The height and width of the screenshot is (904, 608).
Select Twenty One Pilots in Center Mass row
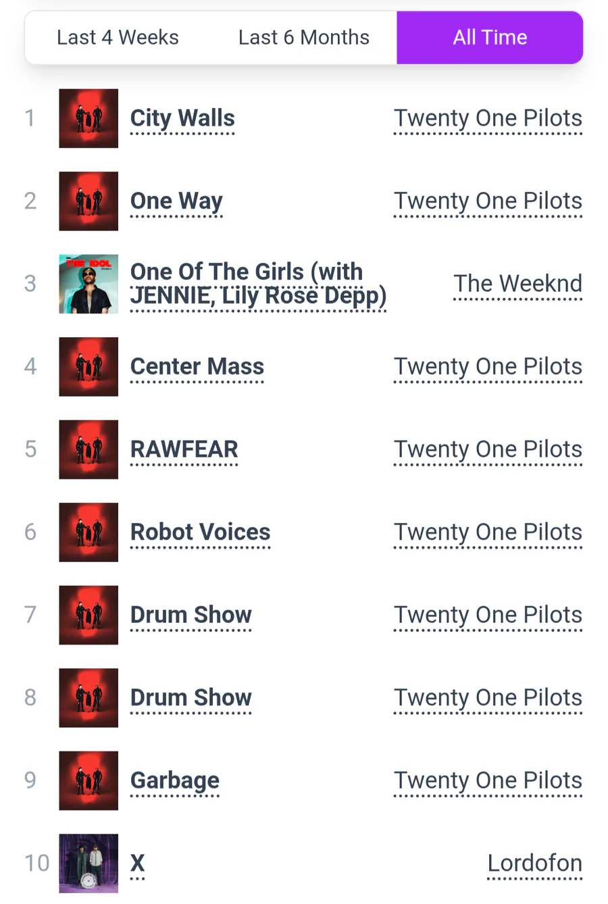pyautogui.click(x=488, y=367)
